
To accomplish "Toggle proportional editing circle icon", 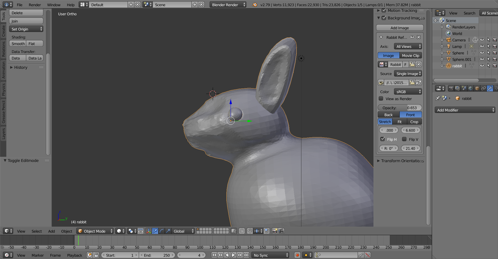I will [x=242, y=231].
